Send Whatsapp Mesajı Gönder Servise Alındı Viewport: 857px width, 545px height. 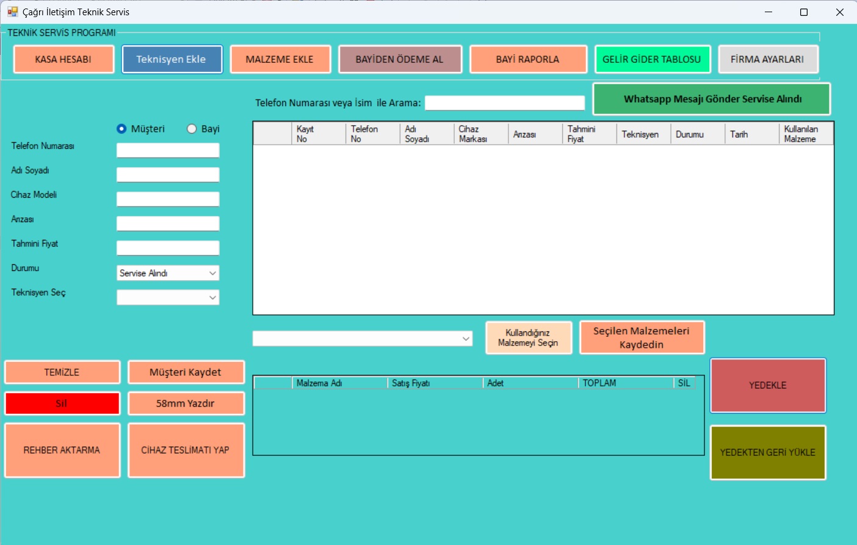click(x=712, y=99)
